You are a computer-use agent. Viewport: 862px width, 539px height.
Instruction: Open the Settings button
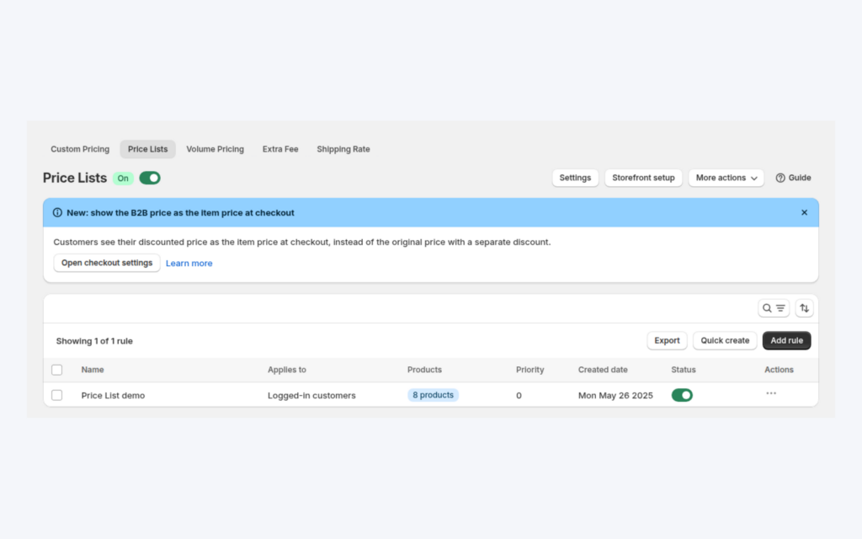pos(575,178)
